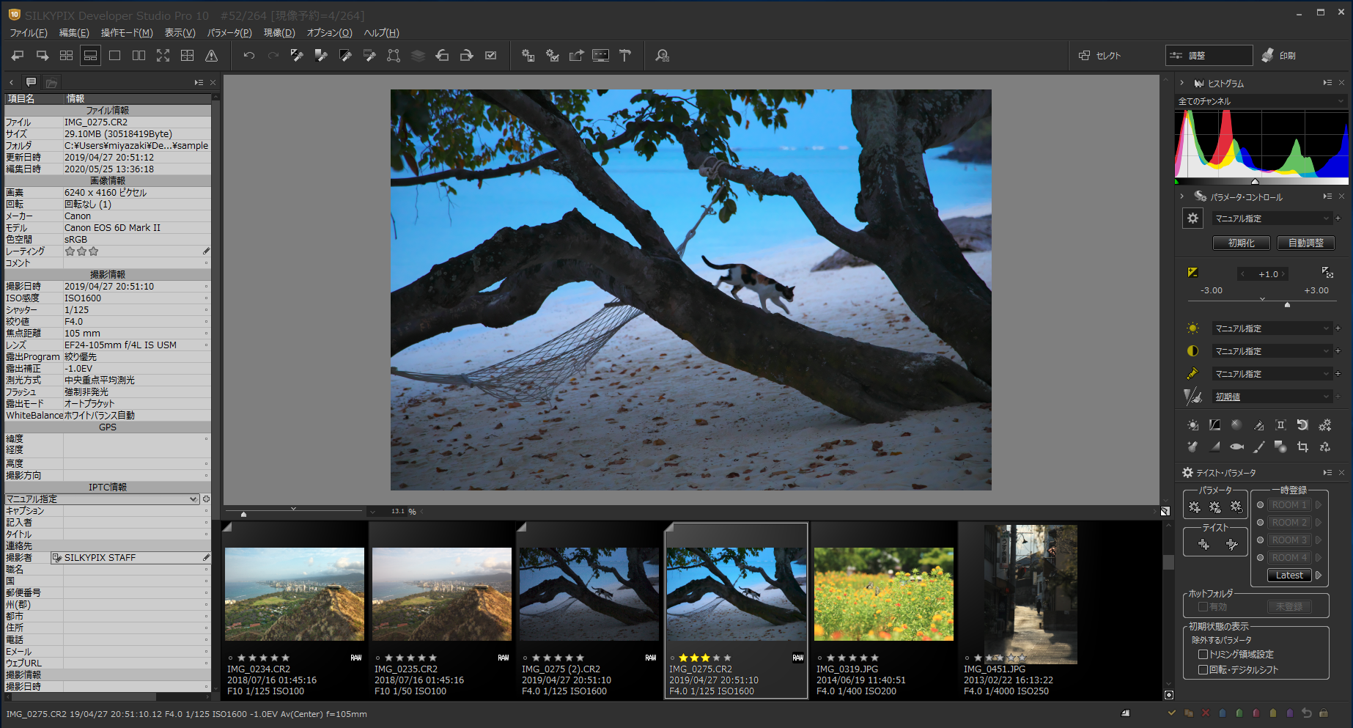Click the yellow color paint tube icon

pyautogui.click(x=1193, y=374)
